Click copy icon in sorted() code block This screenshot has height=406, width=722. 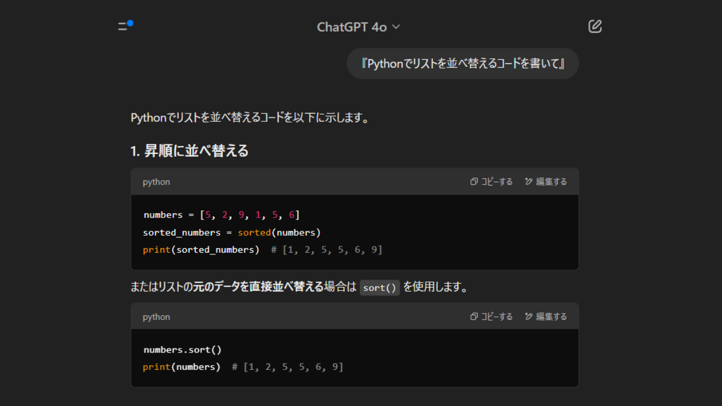474,182
